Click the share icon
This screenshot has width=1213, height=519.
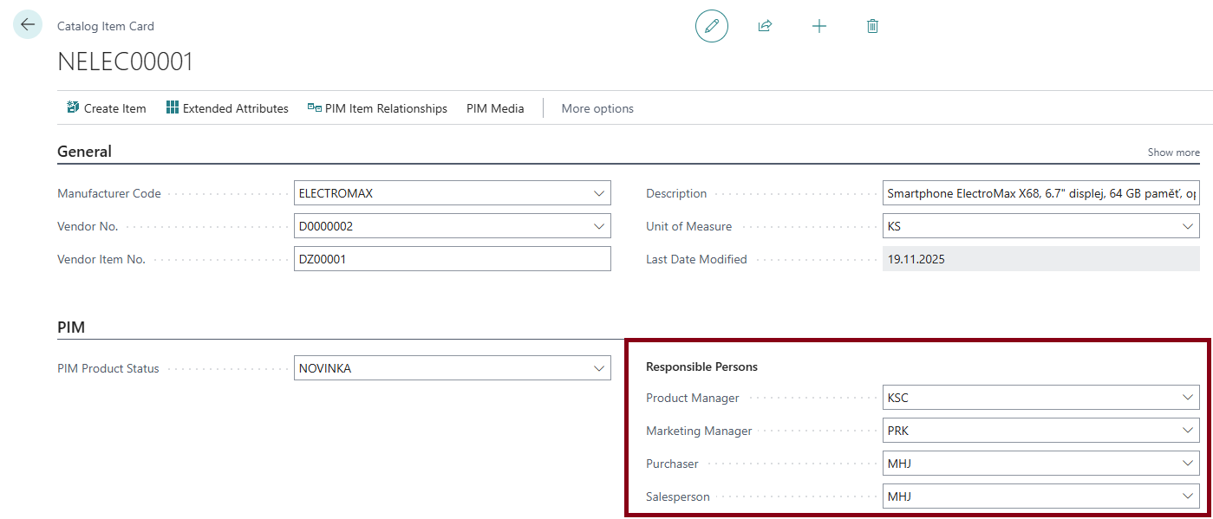coord(765,26)
